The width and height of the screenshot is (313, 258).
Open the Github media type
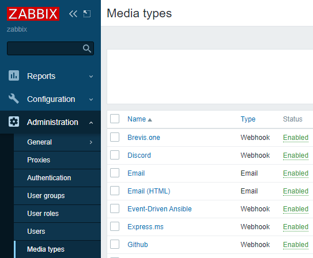(138, 244)
